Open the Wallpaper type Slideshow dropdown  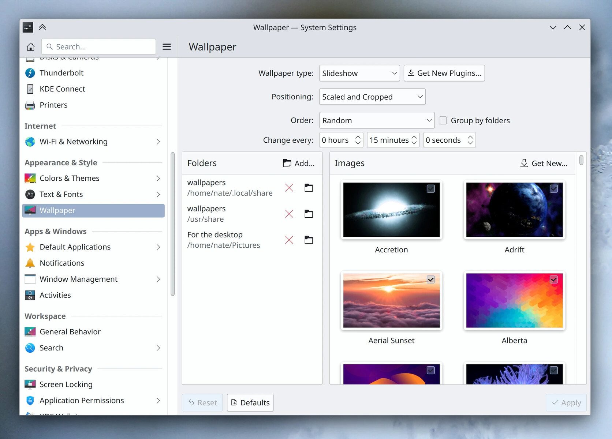[x=359, y=73]
